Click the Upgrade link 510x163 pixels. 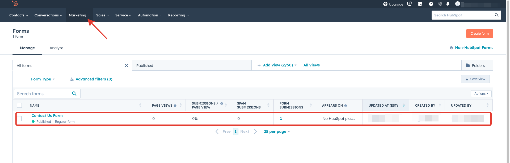pos(396,4)
